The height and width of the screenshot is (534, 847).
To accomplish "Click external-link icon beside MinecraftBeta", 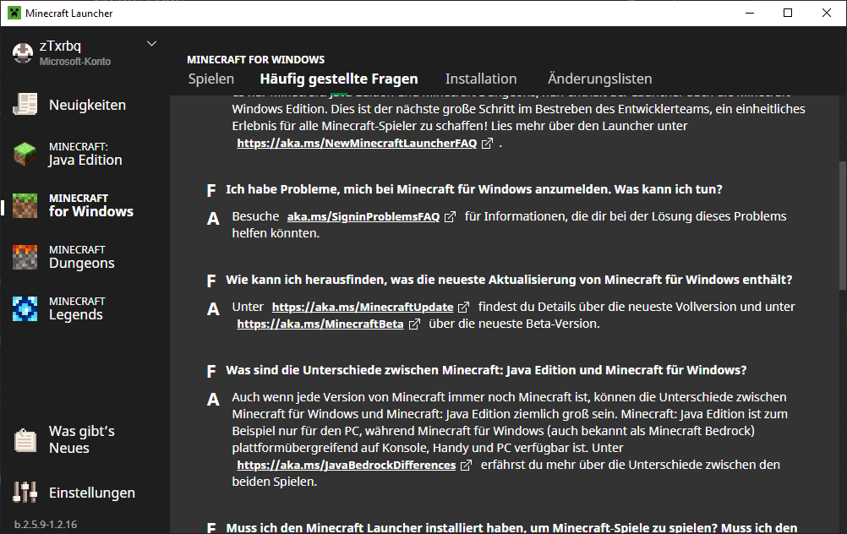I will click(413, 324).
